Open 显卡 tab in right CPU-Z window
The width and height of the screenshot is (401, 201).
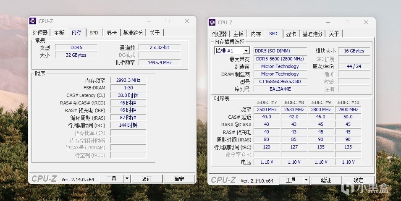pyautogui.click(x=291, y=34)
